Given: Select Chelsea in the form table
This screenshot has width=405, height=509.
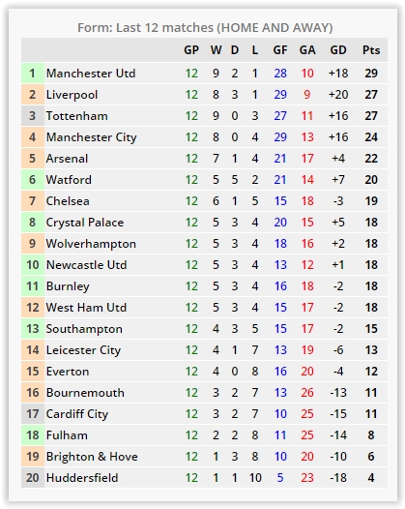Looking at the screenshot, I should tap(68, 201).
